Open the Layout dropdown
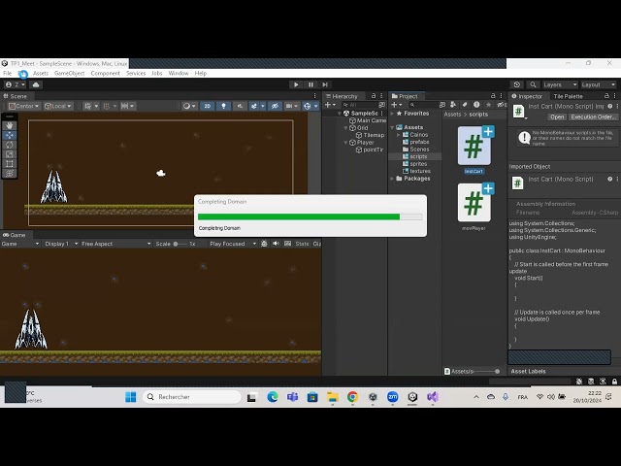 [x=598, y=84]
